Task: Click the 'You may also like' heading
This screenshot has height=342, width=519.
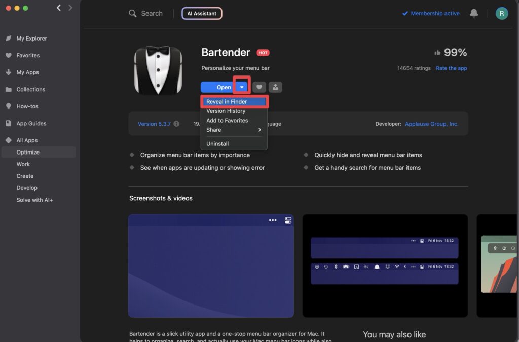Action: (394, 334)
